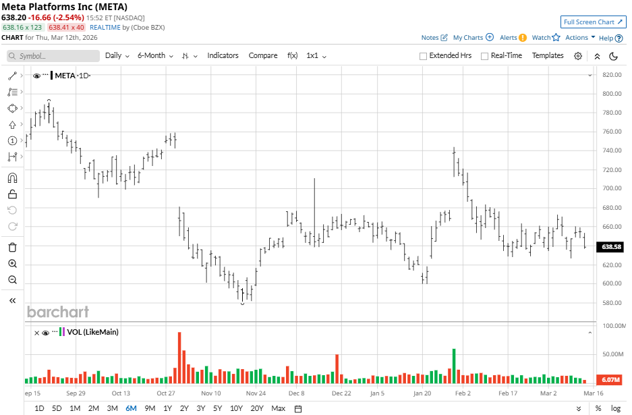This screenshot has height=415, width=632.
Task: Select the arrow marker tool
Action: (12, 125)
